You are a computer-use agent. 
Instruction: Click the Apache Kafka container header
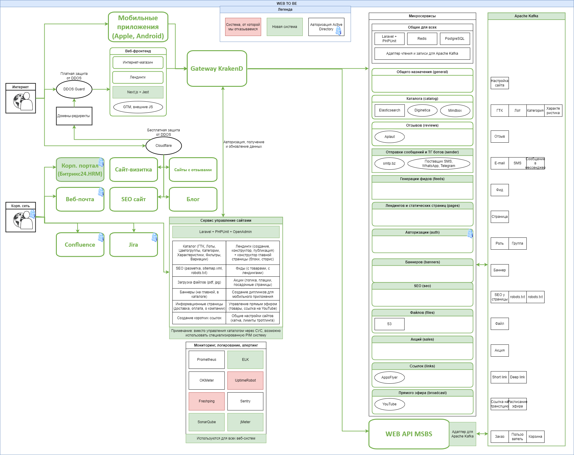(526, 16)
